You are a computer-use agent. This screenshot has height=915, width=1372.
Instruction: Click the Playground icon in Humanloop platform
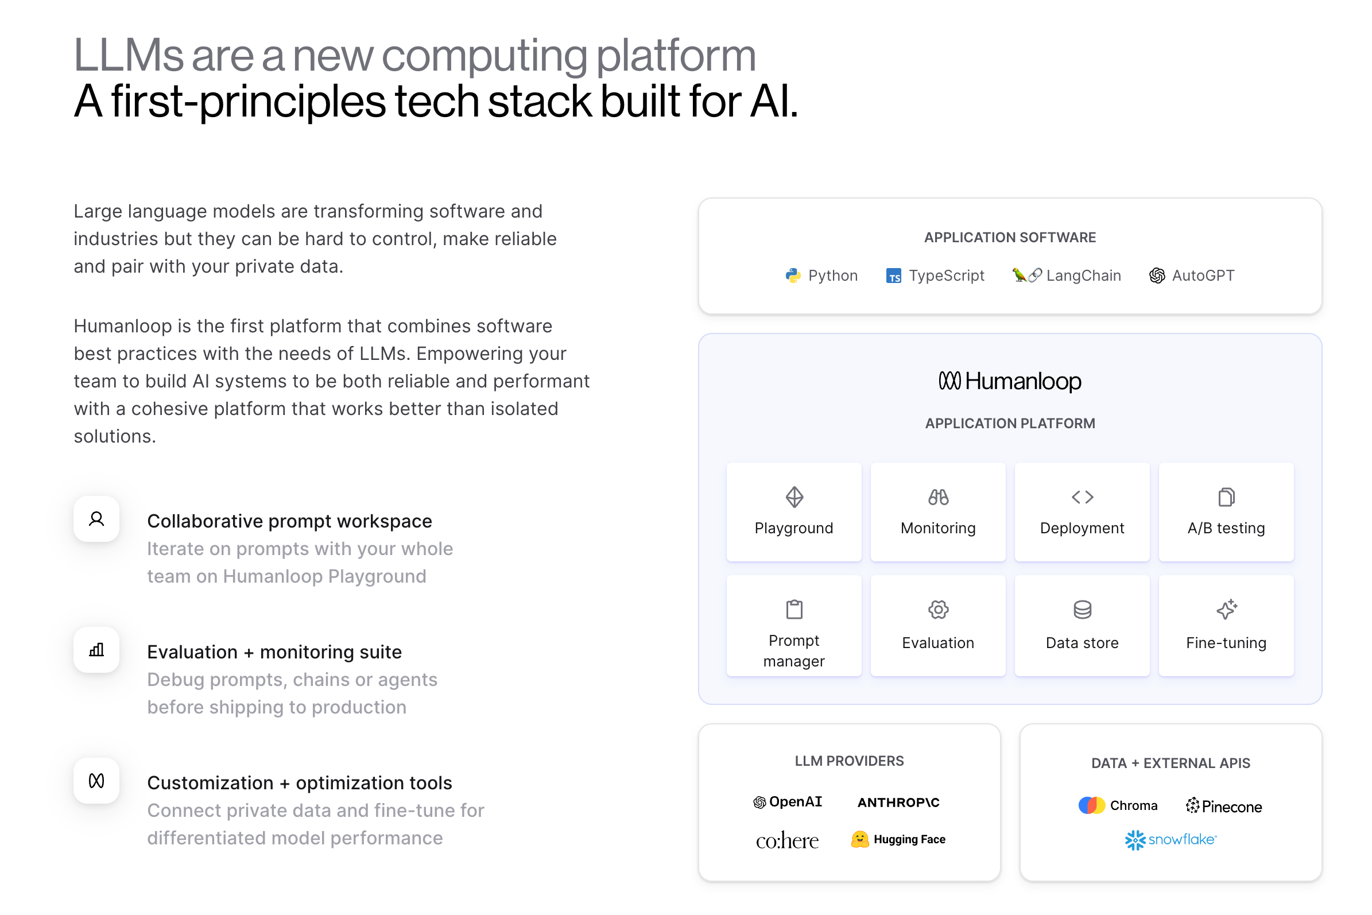pos(795,497)
